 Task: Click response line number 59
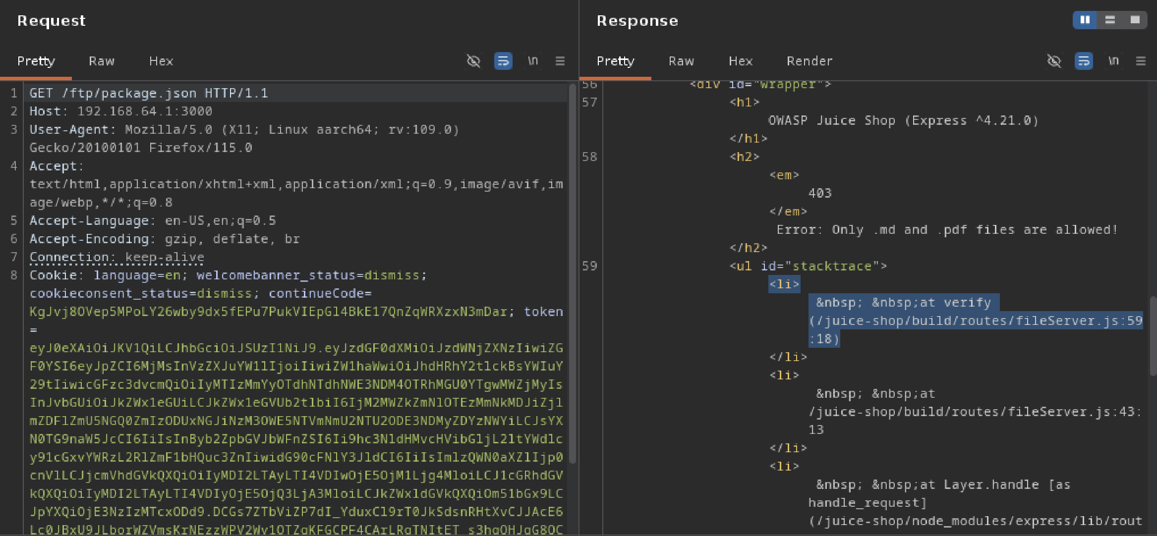pos(589,266)
